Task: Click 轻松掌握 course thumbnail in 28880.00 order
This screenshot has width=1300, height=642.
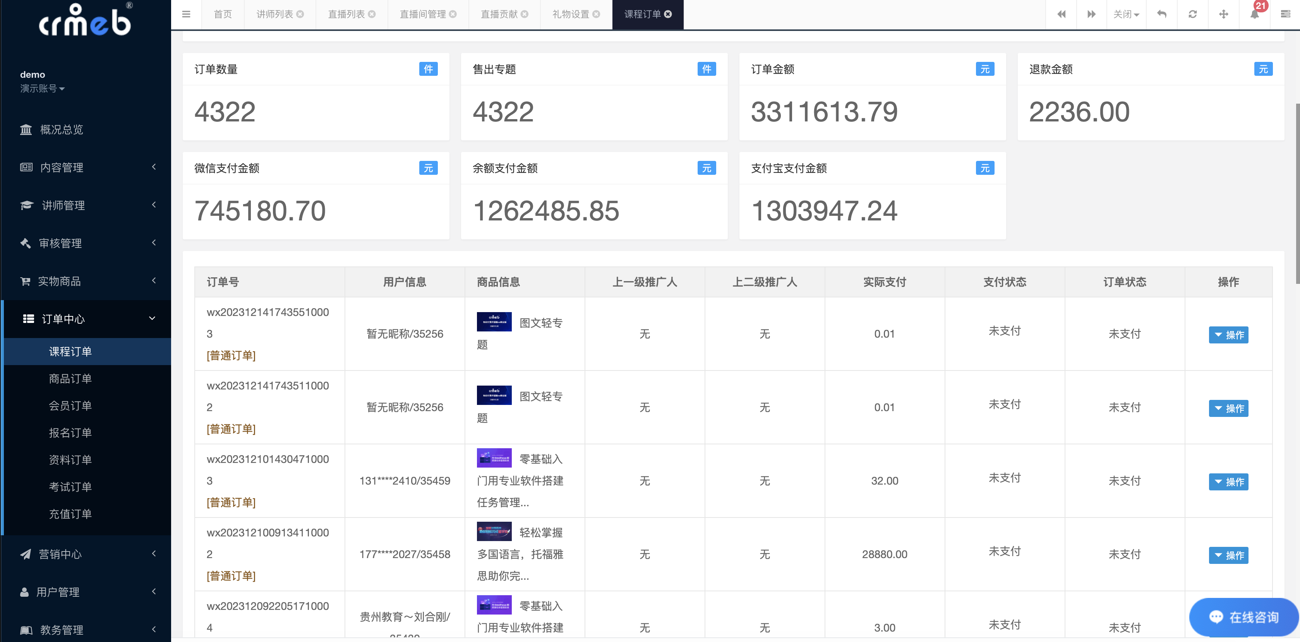Action: 494,531
